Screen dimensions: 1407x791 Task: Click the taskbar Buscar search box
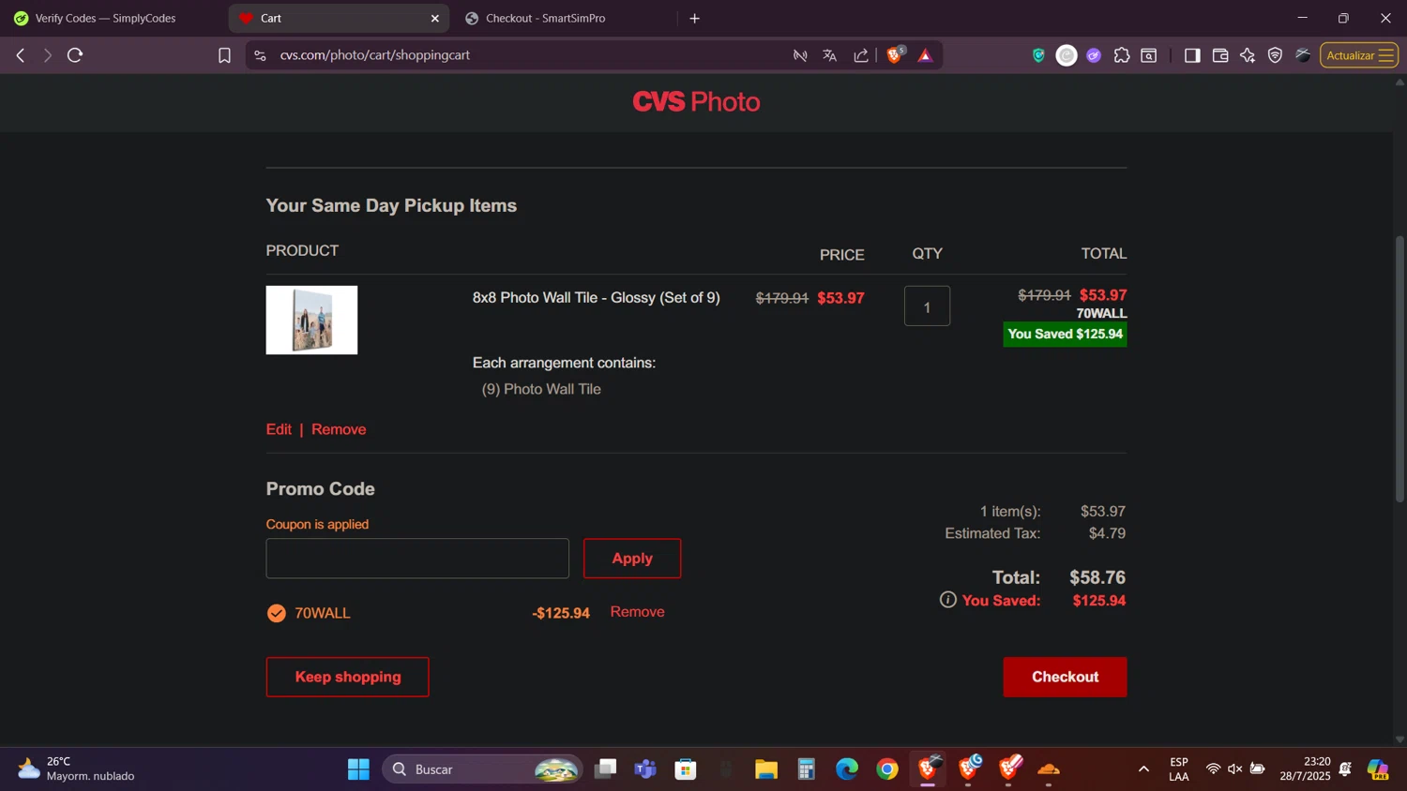482,769
